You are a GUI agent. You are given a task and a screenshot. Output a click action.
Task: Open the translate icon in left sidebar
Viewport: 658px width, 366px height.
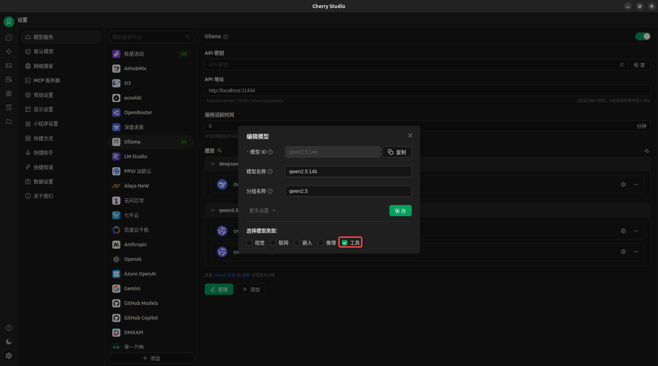point(9,80)
